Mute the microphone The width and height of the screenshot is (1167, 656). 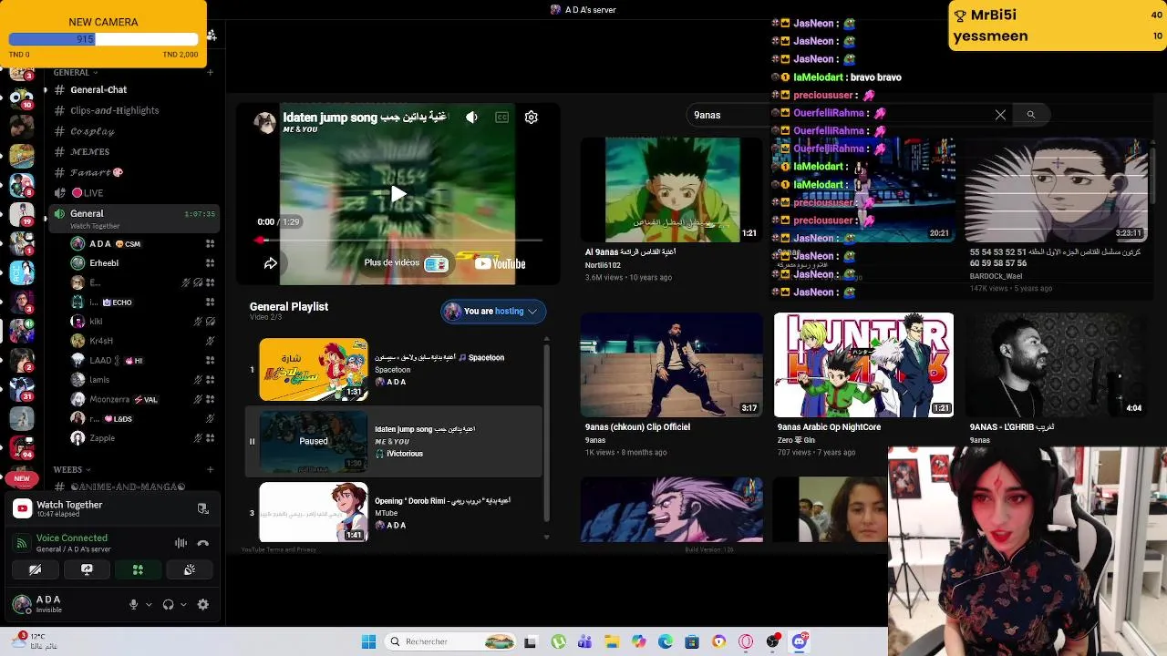point(133,604)
